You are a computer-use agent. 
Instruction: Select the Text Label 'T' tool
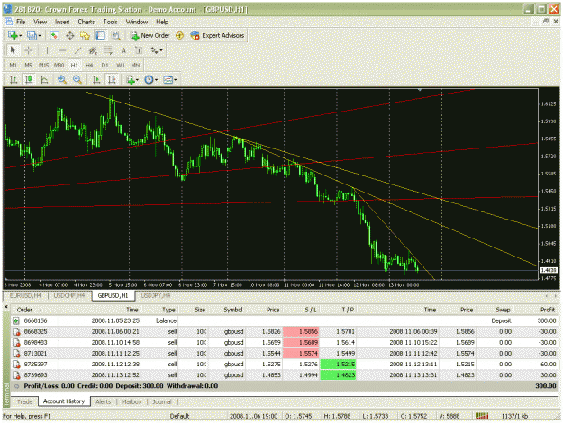coord(139,50)
